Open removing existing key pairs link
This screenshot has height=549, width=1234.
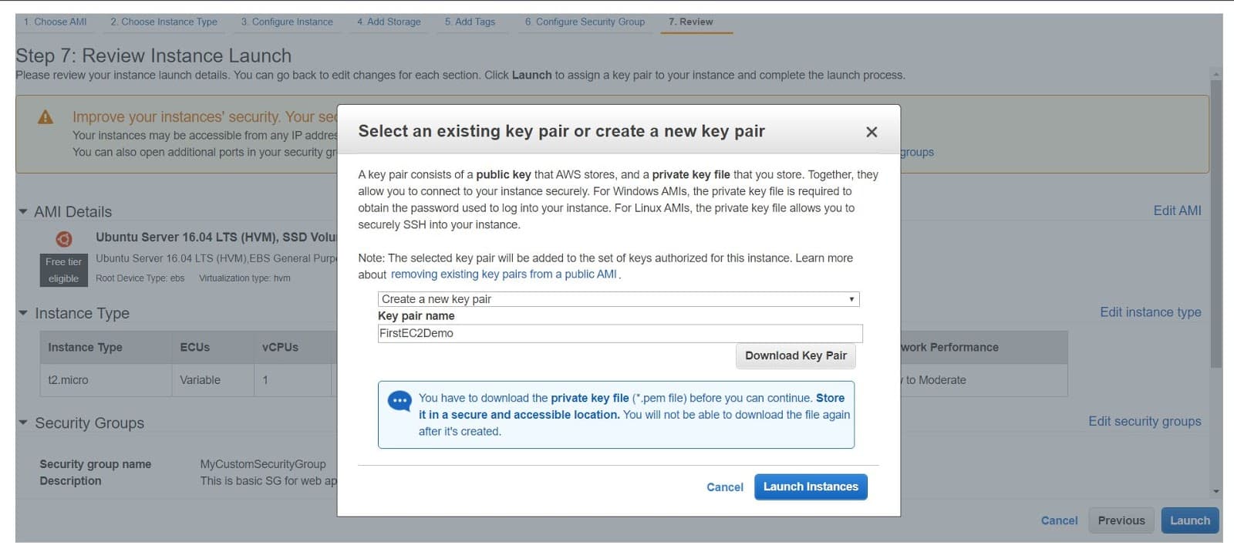coord(504,274)
